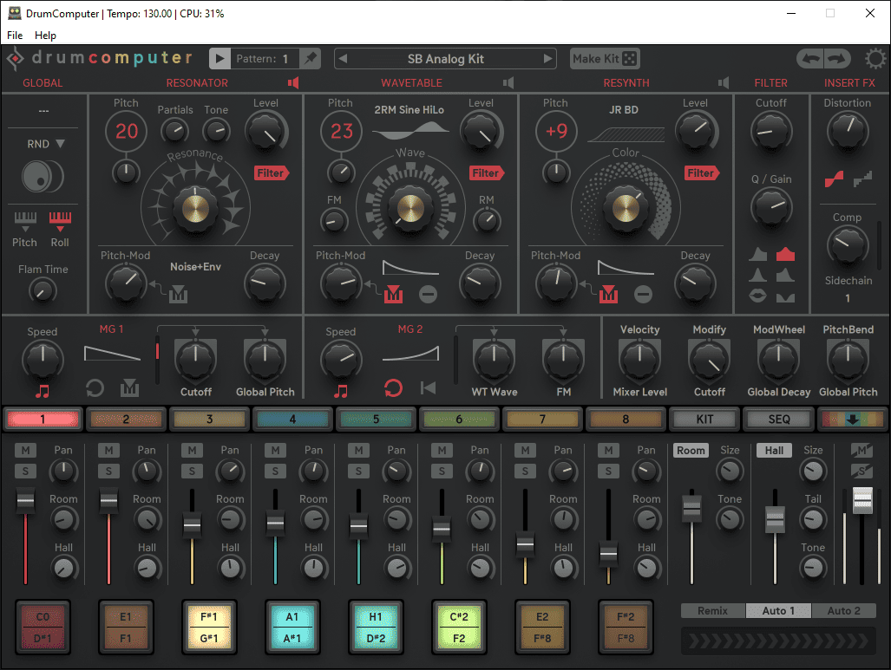Select the Auto 2 button

[x=844, y=610]
